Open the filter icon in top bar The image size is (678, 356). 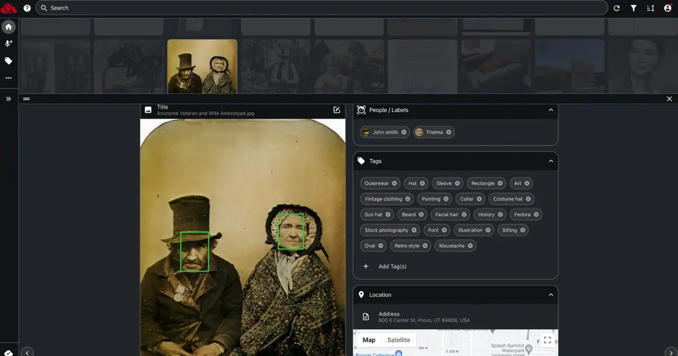(x=634, y=8)
